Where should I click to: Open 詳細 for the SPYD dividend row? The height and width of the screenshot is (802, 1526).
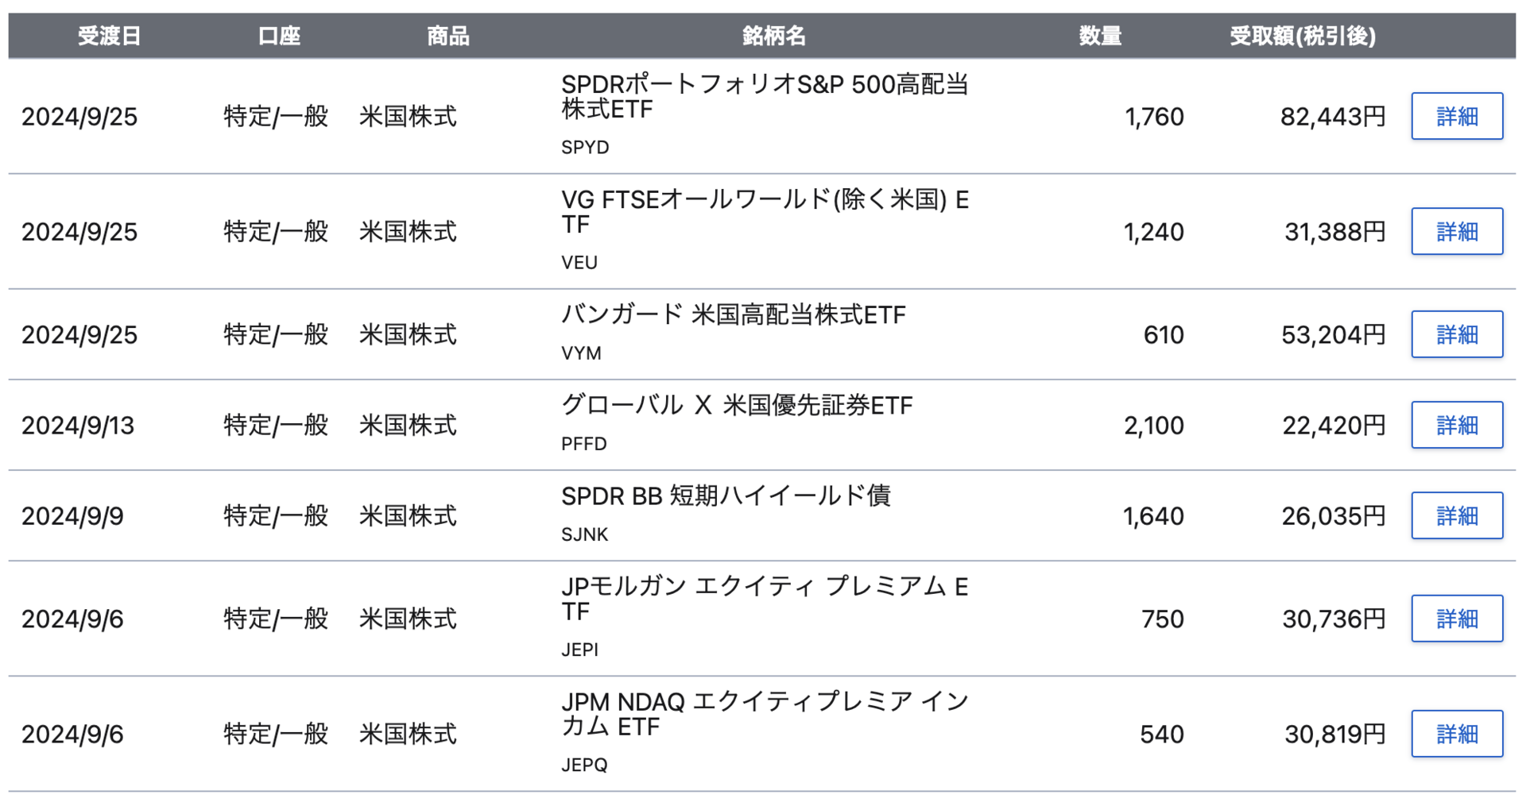click(1456, 116)
